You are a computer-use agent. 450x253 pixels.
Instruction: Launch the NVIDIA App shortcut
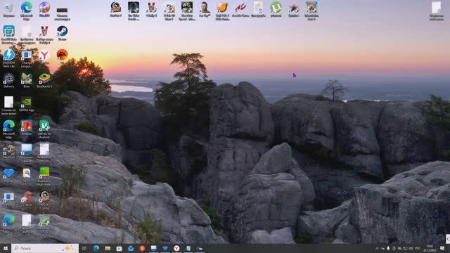point(27,104)
